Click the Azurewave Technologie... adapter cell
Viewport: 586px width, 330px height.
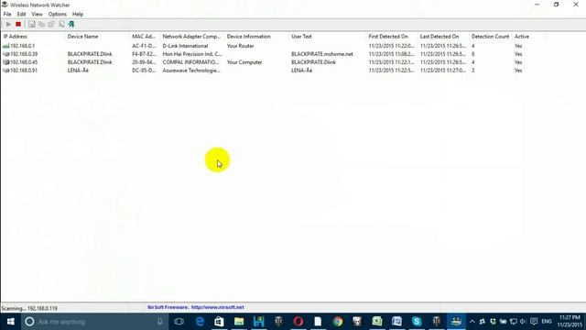click(x=191, y=71)
